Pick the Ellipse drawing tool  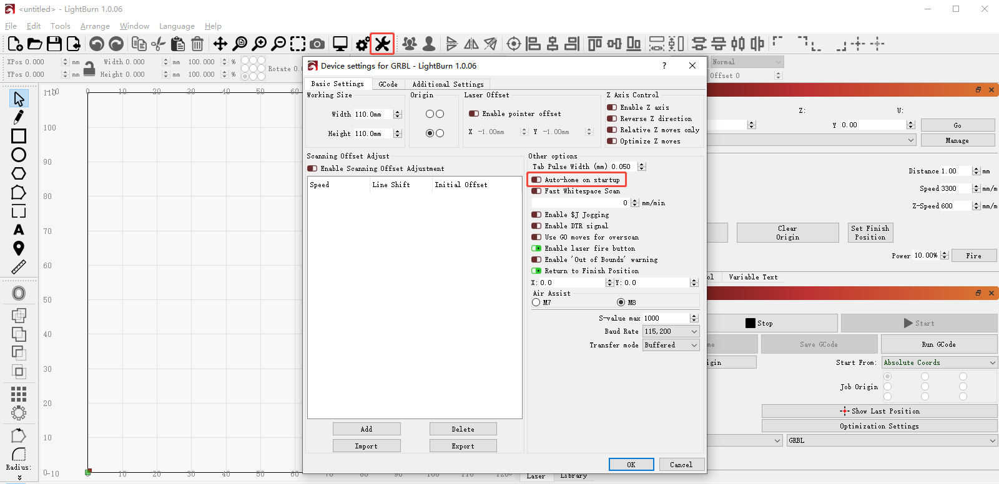coord(19,155)
